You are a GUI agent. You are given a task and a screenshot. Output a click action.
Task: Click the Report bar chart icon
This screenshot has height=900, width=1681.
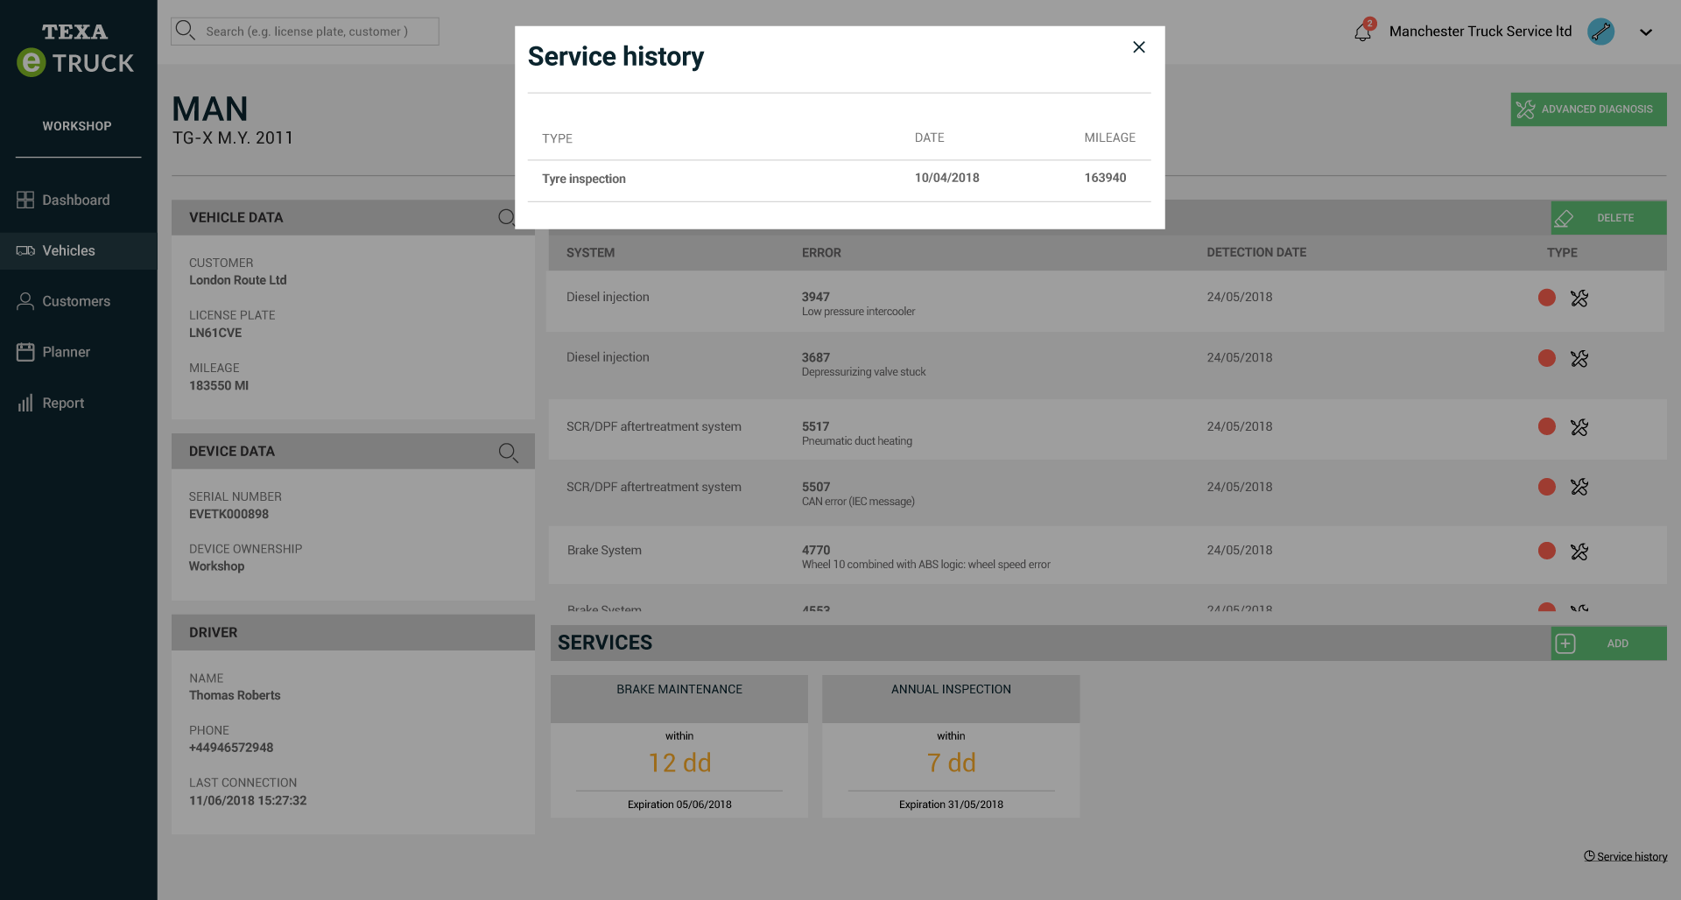[25, 403]
